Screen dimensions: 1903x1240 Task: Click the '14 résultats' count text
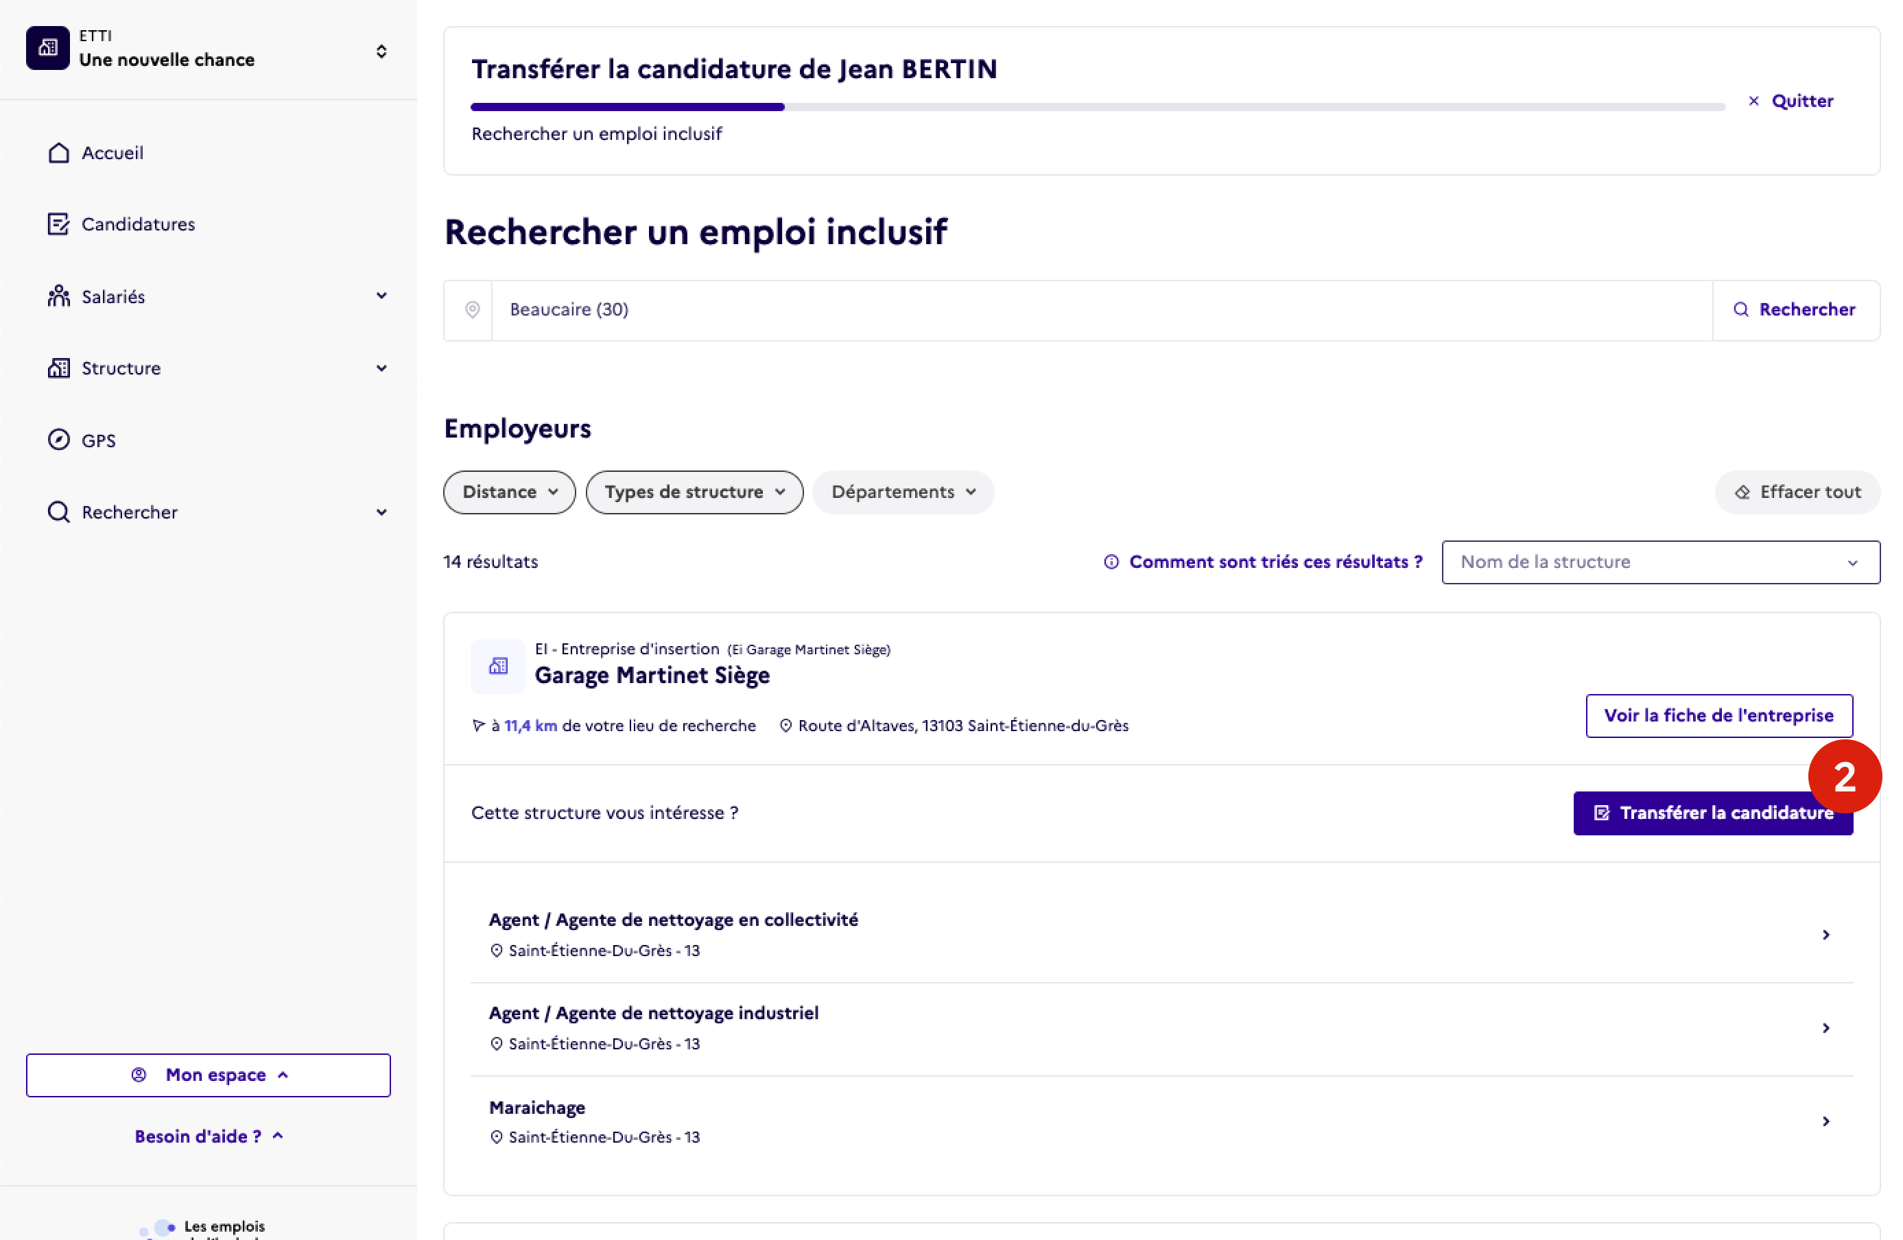pos(491,562)
